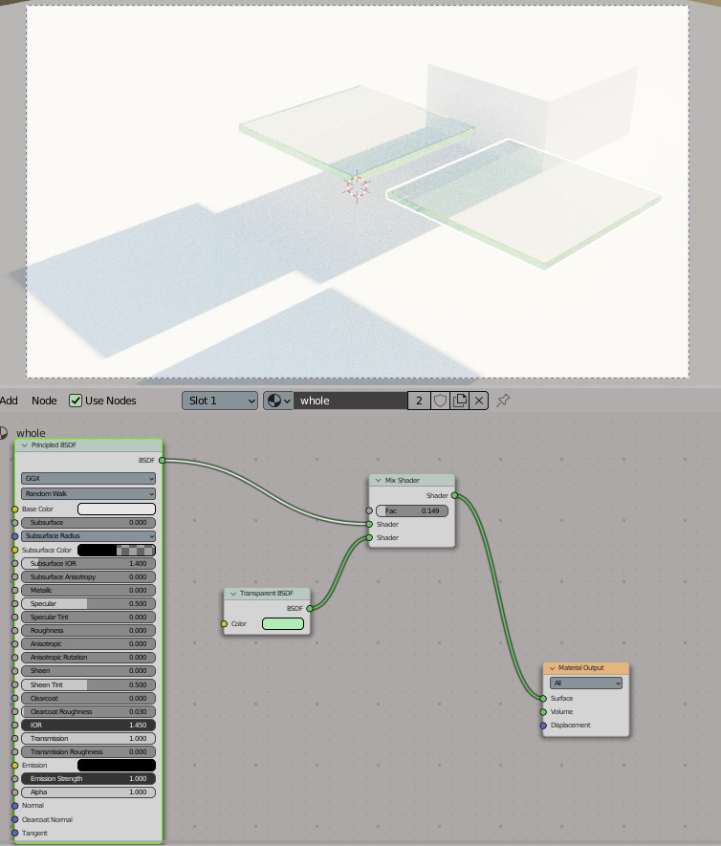Click the Material Output Displacement socket
The width and height of the screenshot is (721, 846).
(x=543, y=726)
